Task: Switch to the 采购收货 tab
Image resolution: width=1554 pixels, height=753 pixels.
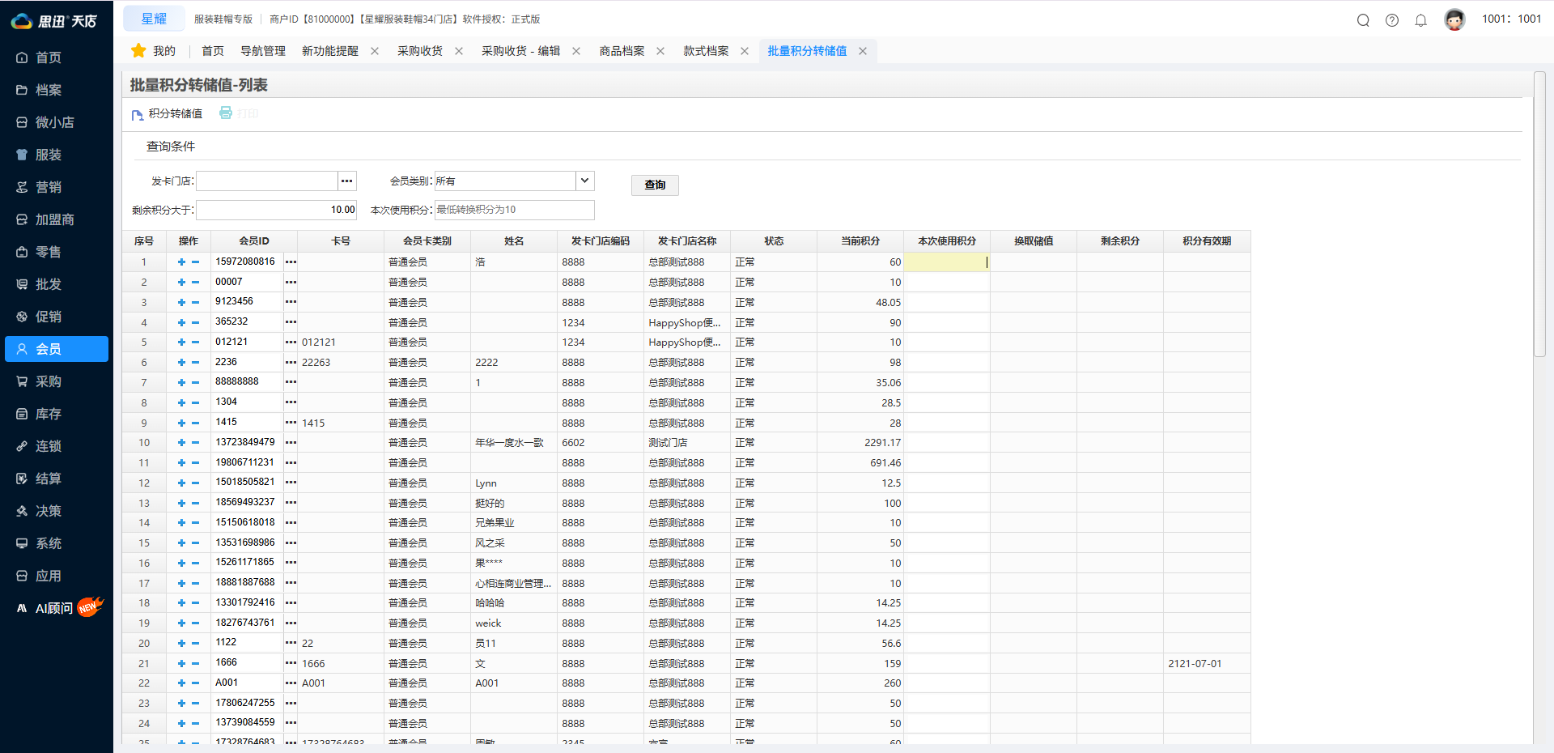Action: click(x=419, y=51)
